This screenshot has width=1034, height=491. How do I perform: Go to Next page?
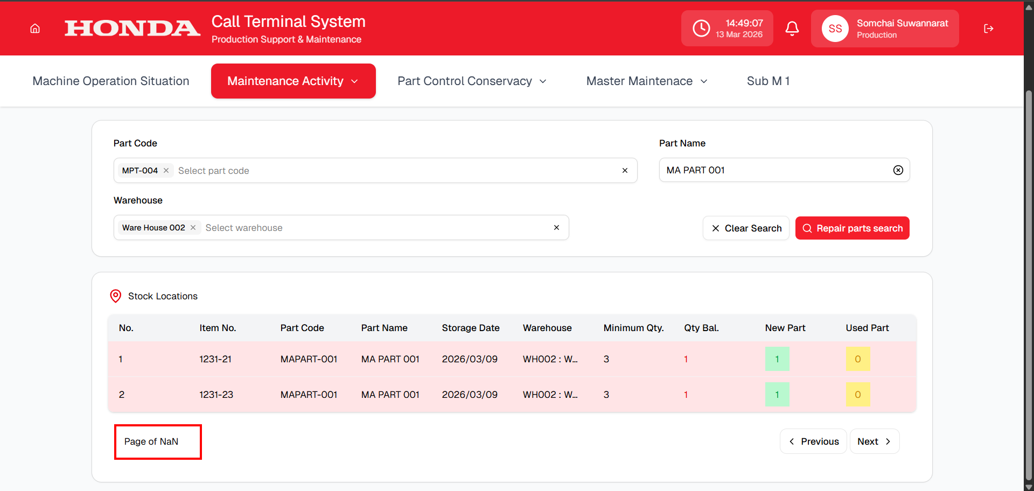874,441
